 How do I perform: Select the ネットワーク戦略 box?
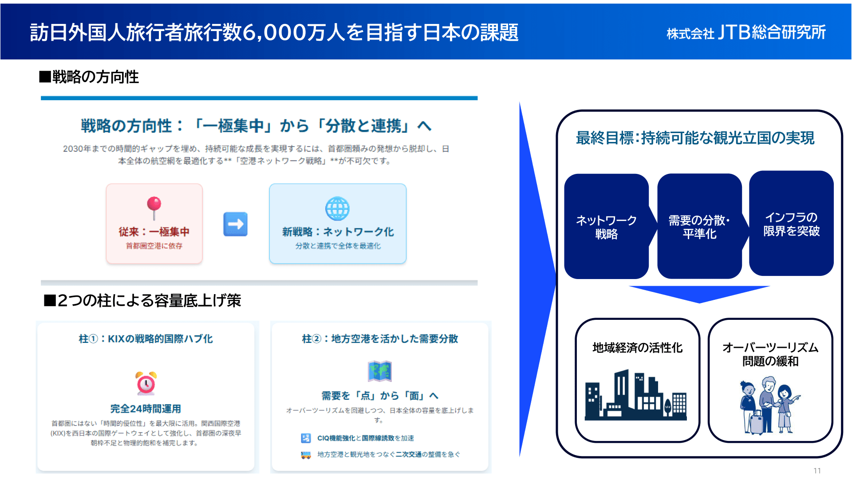pos(606,227)
